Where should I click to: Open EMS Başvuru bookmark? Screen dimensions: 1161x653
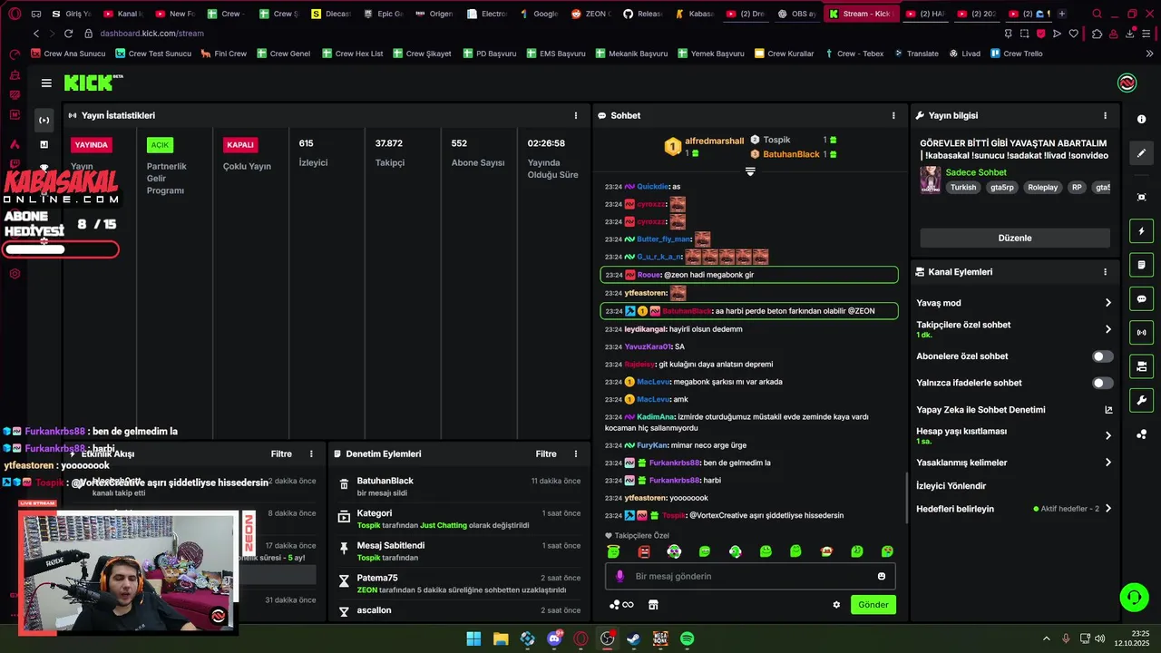coord(556,54)
